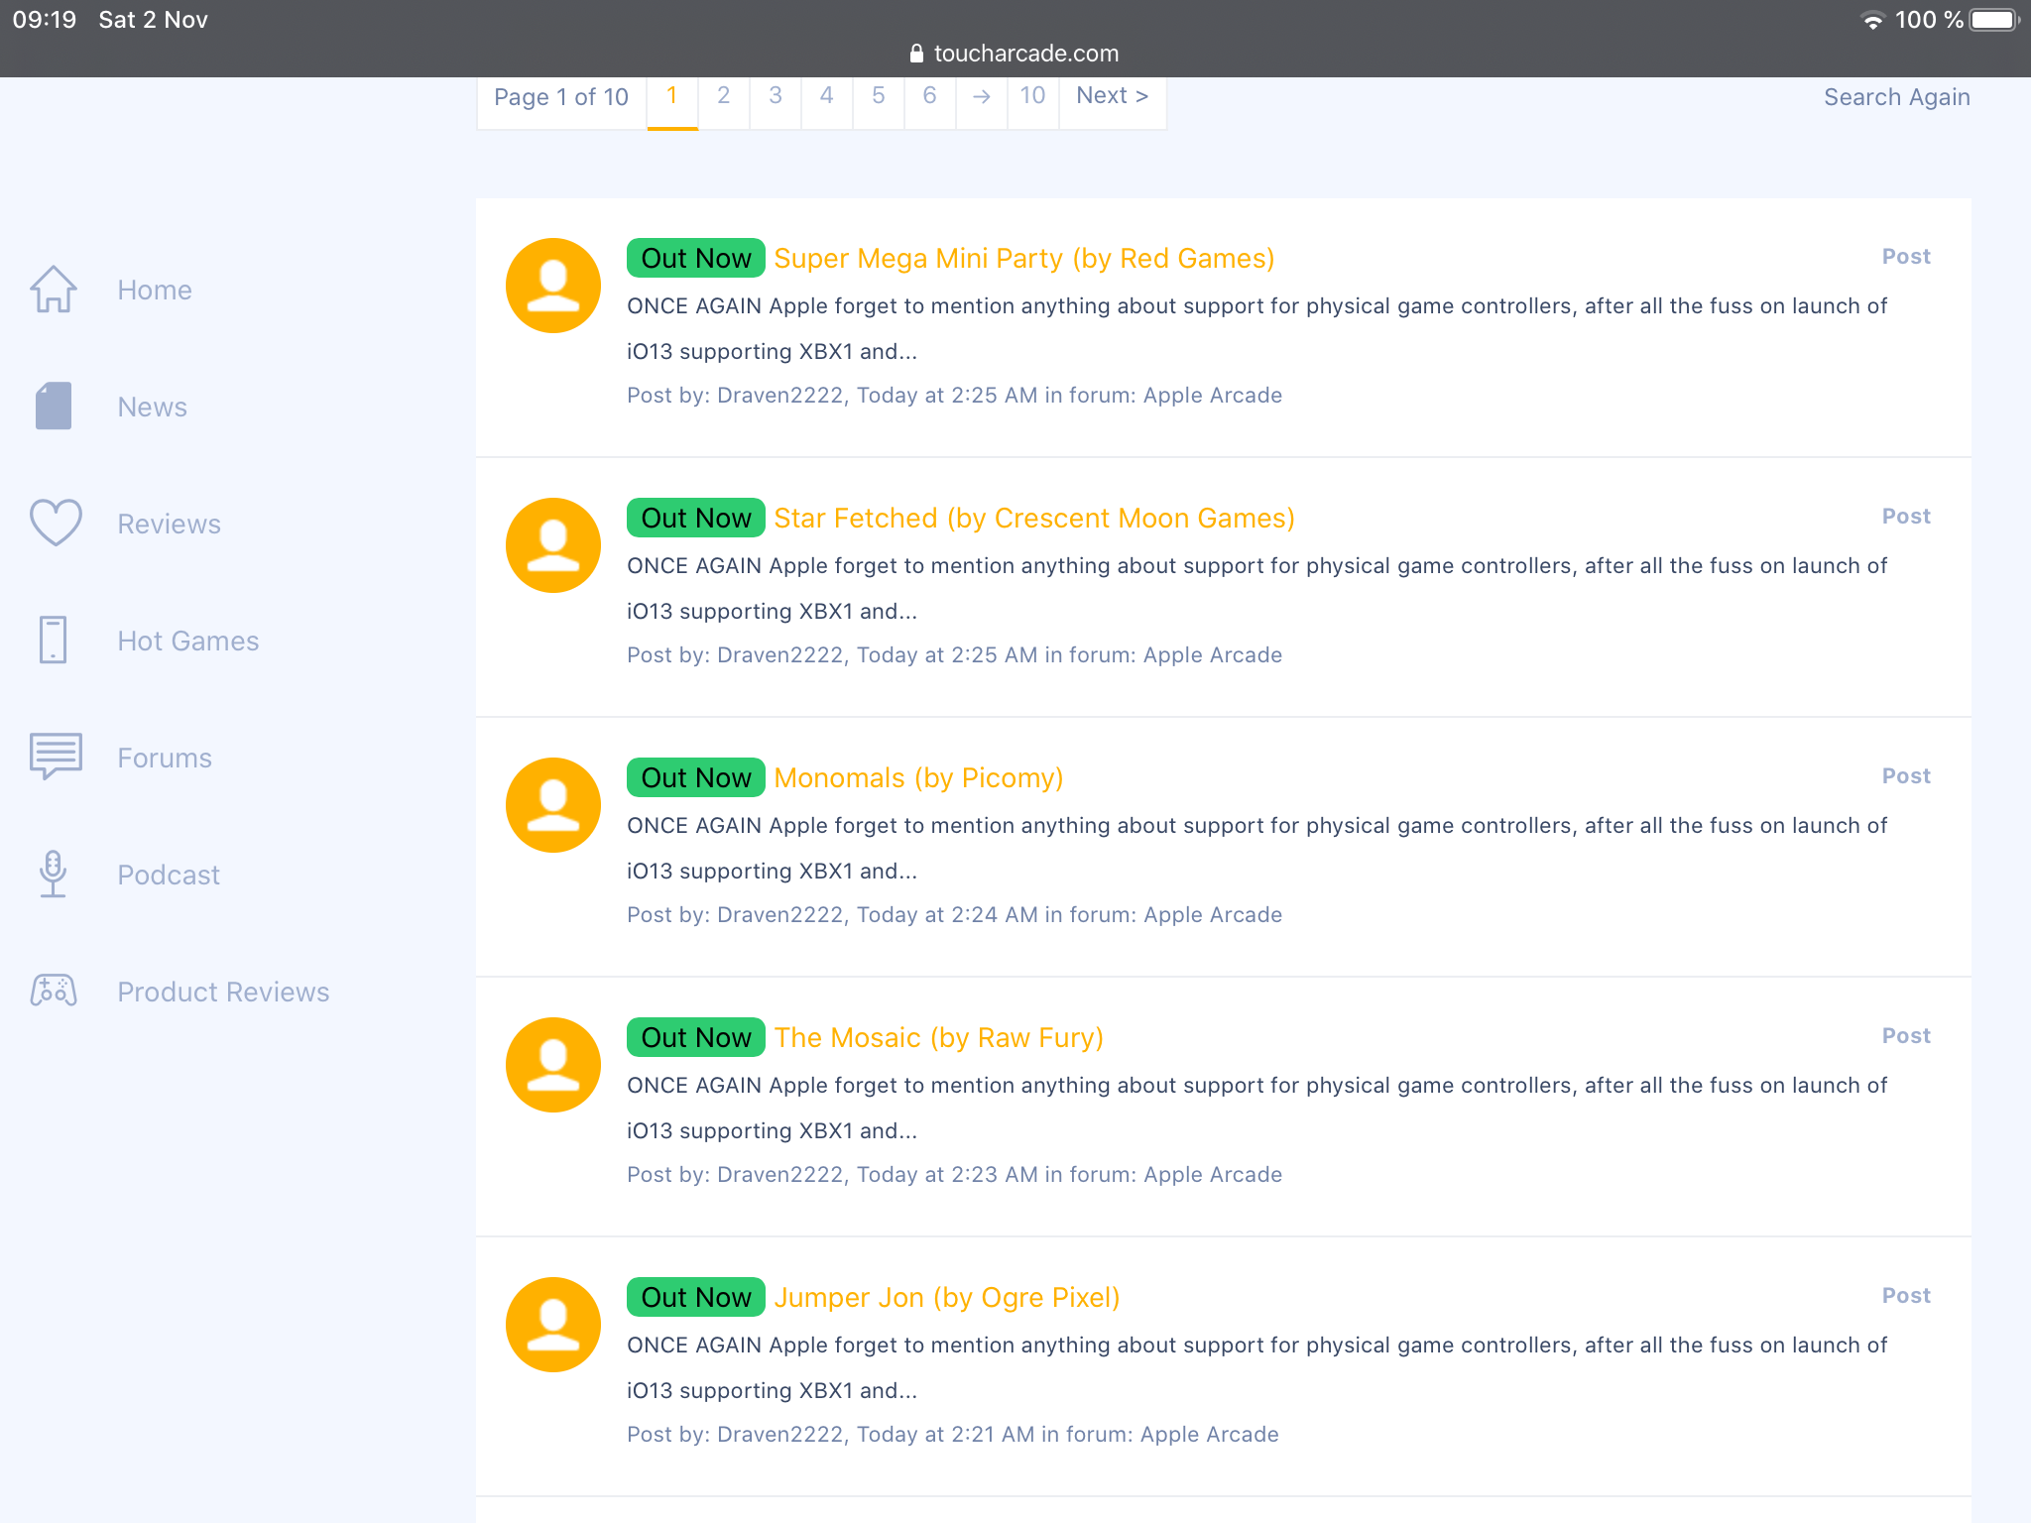This screenshot has width=2031, height=1523.
Task: Open Jumper Jon by Ogre Pixel thread
Action: pos(947,1297)
